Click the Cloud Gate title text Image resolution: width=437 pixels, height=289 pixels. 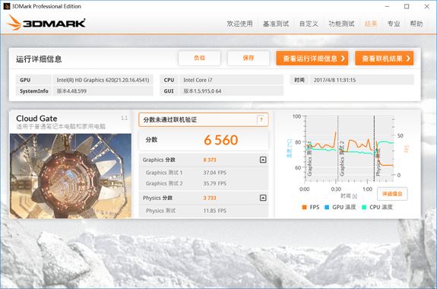click(x=36, y=119)
